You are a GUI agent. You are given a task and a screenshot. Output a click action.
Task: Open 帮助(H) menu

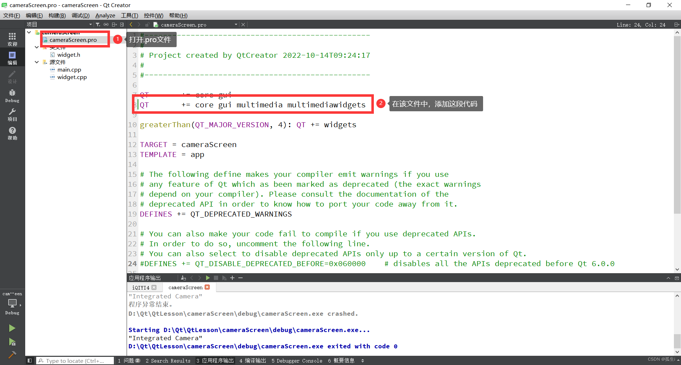[178, 16]
